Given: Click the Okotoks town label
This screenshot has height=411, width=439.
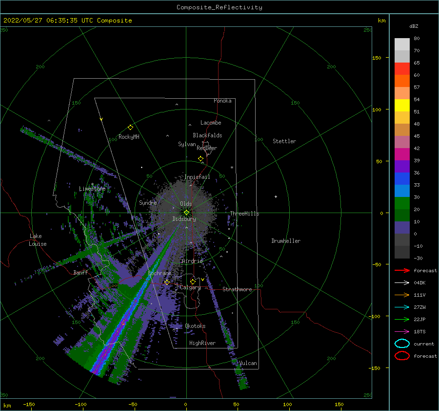Looking at the screenshot, I should (x=195, y=326).
